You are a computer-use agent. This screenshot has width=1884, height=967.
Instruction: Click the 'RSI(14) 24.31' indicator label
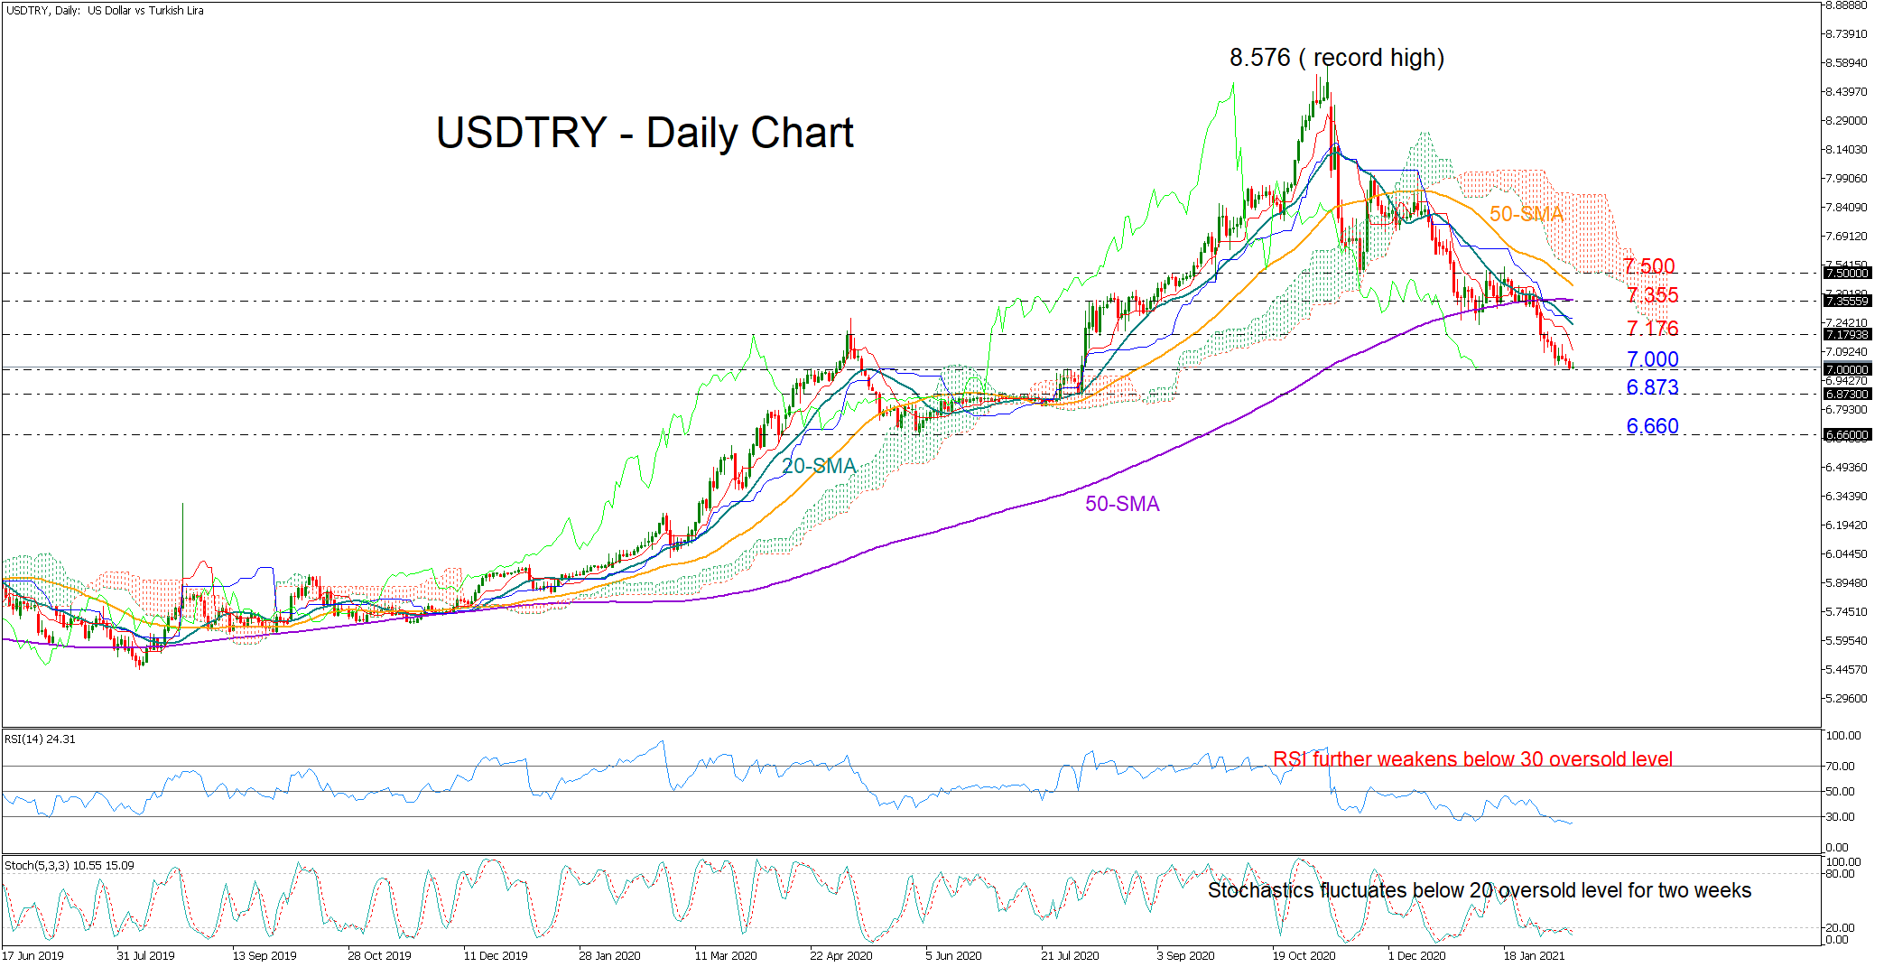click(41, 739)
